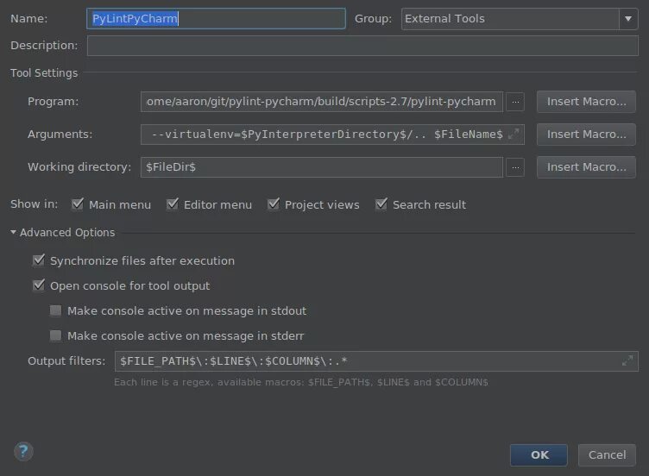Image resolution: width=649 pixels, height=476 pixels.
Task: Click into the Description text field
Action: pyautogui.click(x=362, y=46)
